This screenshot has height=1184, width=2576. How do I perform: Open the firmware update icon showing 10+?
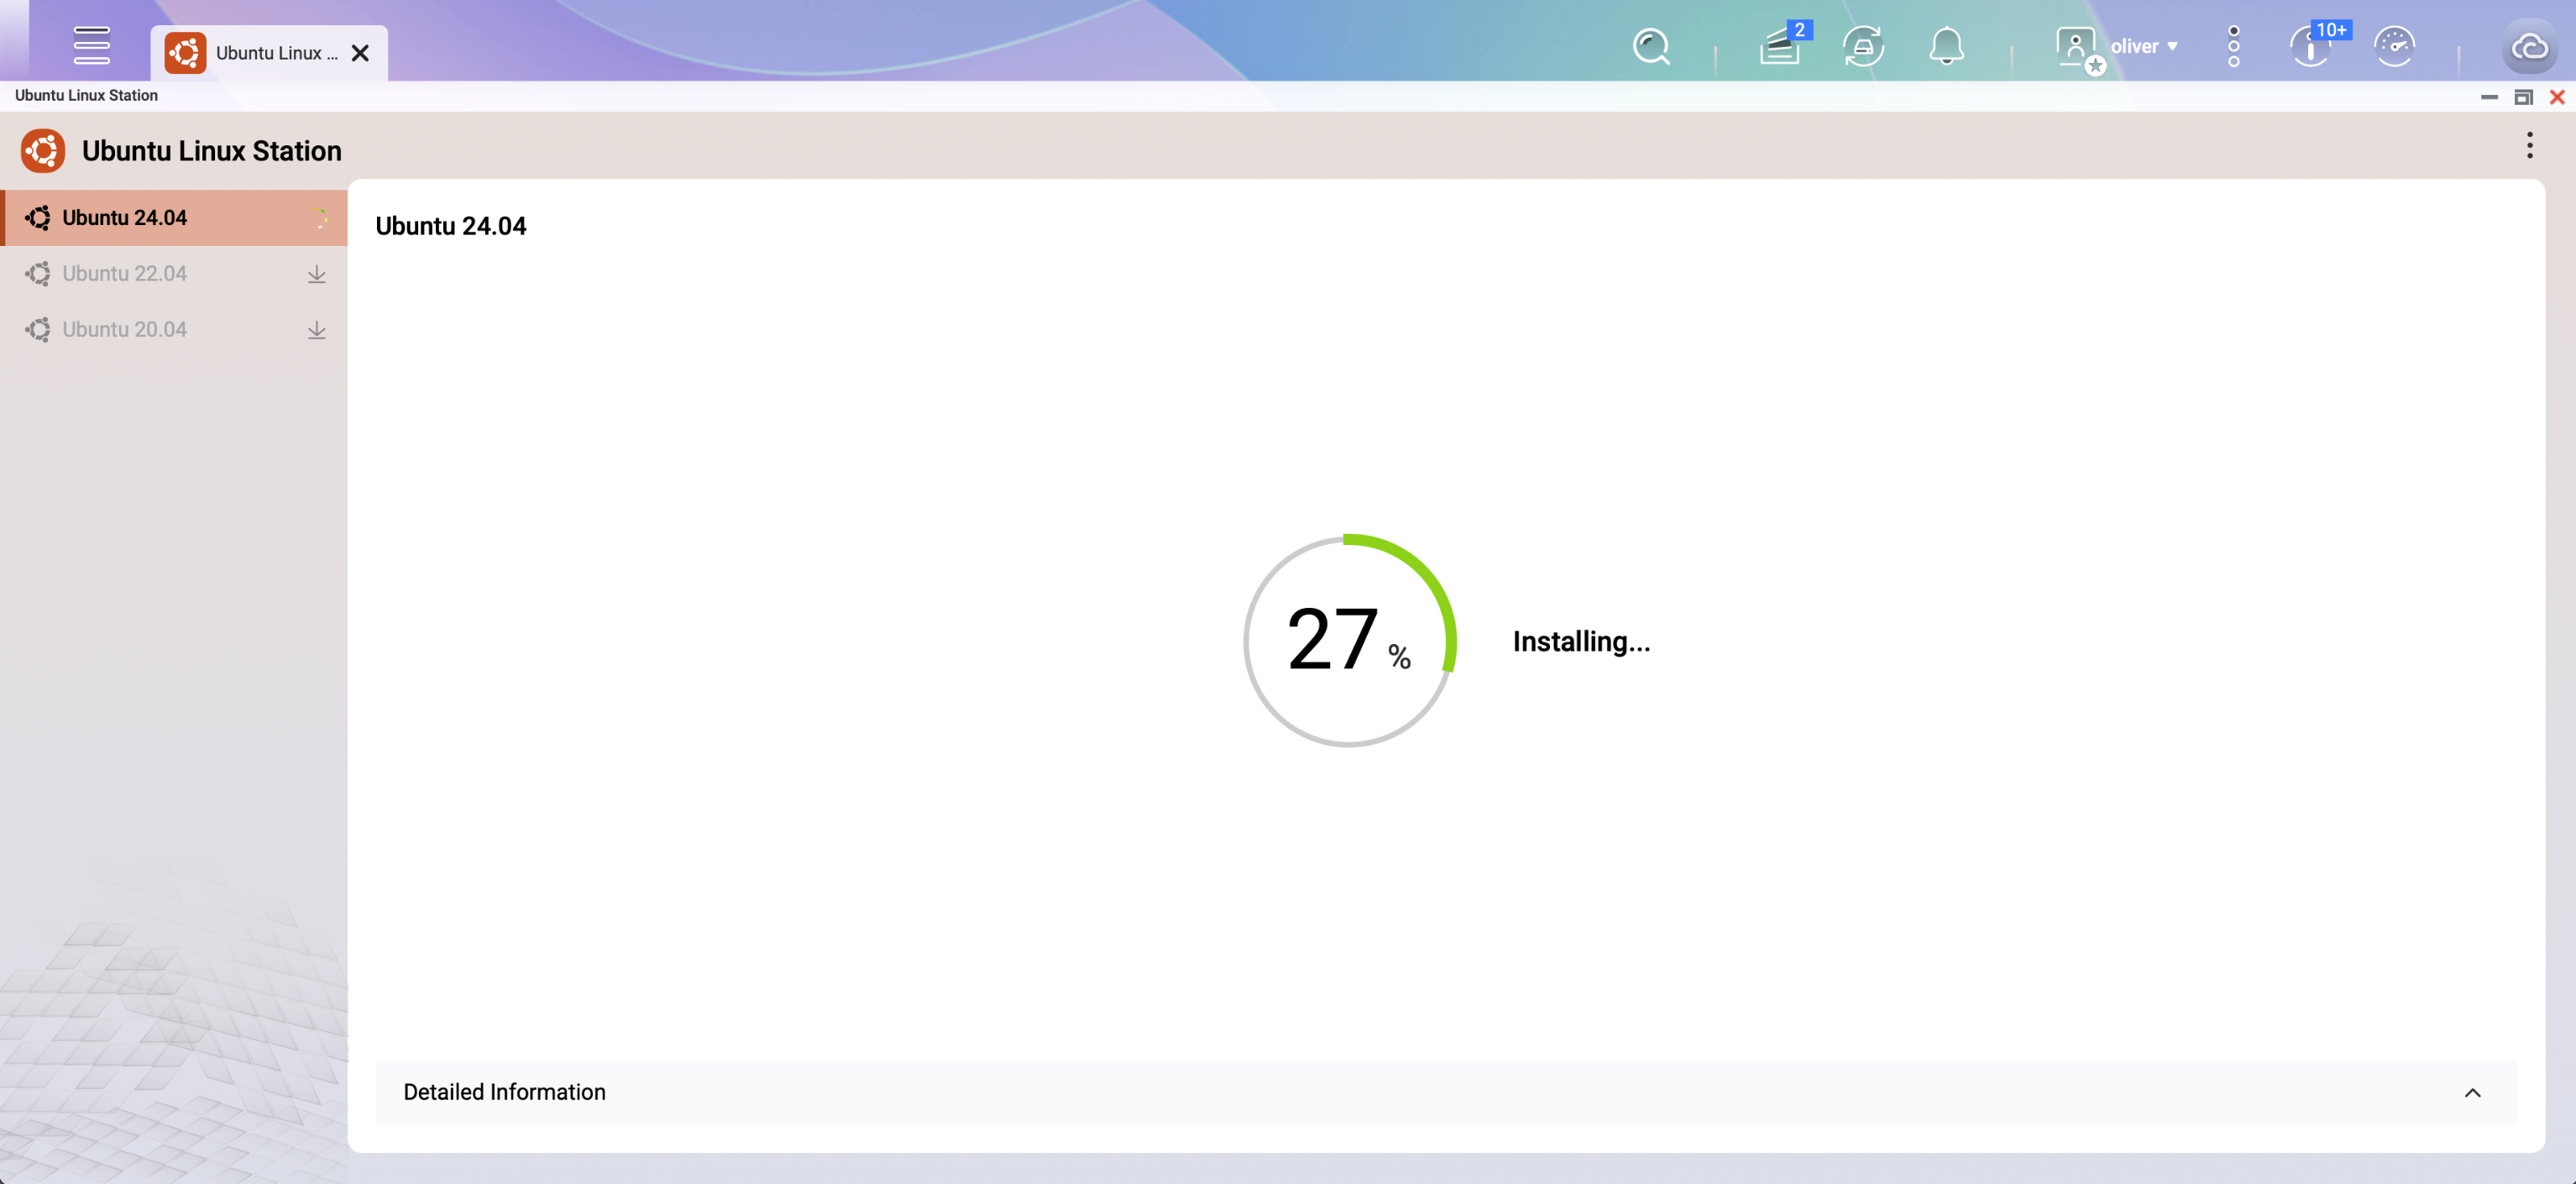[x=2311, y=46]
